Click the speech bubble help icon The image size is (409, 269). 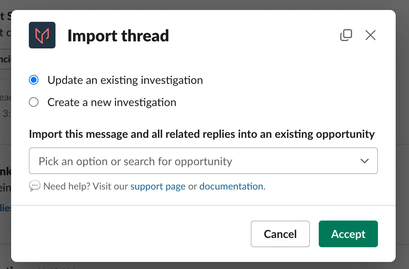click(35, 186)
